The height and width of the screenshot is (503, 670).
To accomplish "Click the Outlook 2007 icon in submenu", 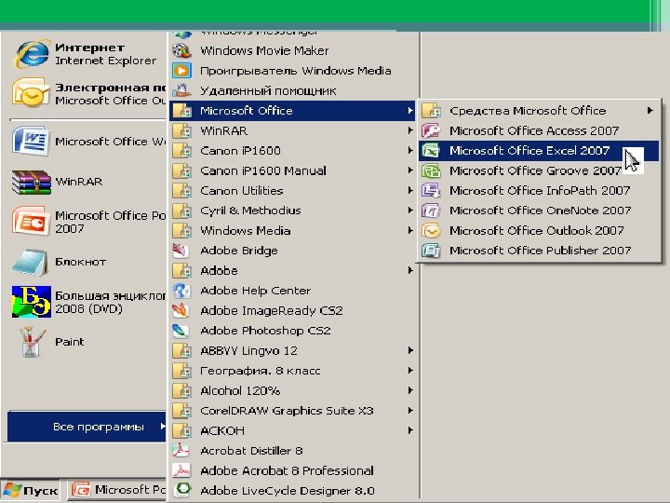I will point(431,231).
